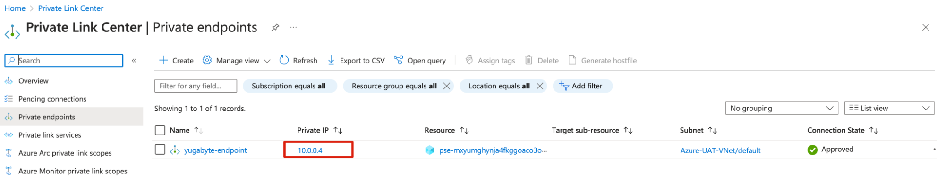Click the Filter for any field box

(196, 86)
